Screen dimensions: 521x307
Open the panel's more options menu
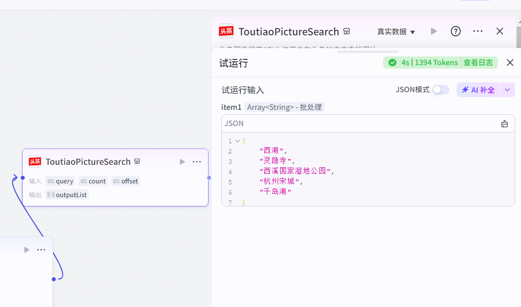pyautogui.click(x=478, y=31)
